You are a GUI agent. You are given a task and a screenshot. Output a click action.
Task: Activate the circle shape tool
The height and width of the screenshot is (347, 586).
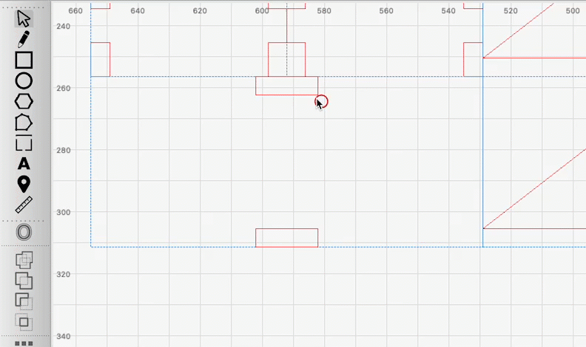[24, 81]
